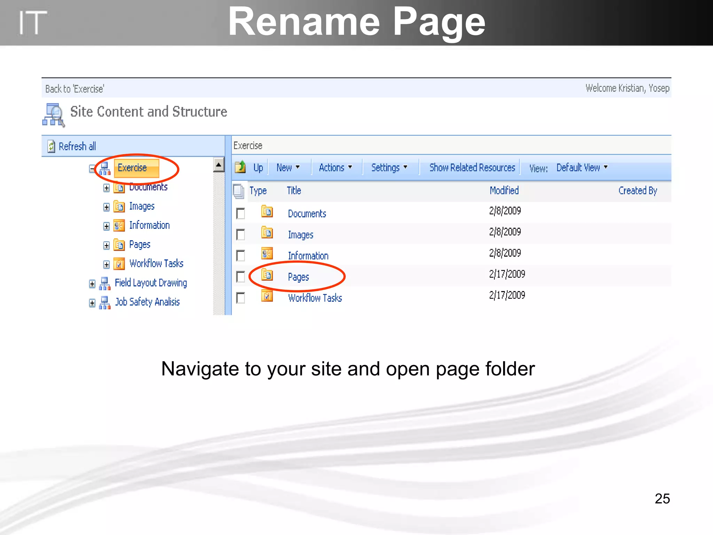Image resolution: width=713 pixels, height=535 pixels.
Task: Expand the Images tree node
Action: pyautogui.click(x=107, y=207)
